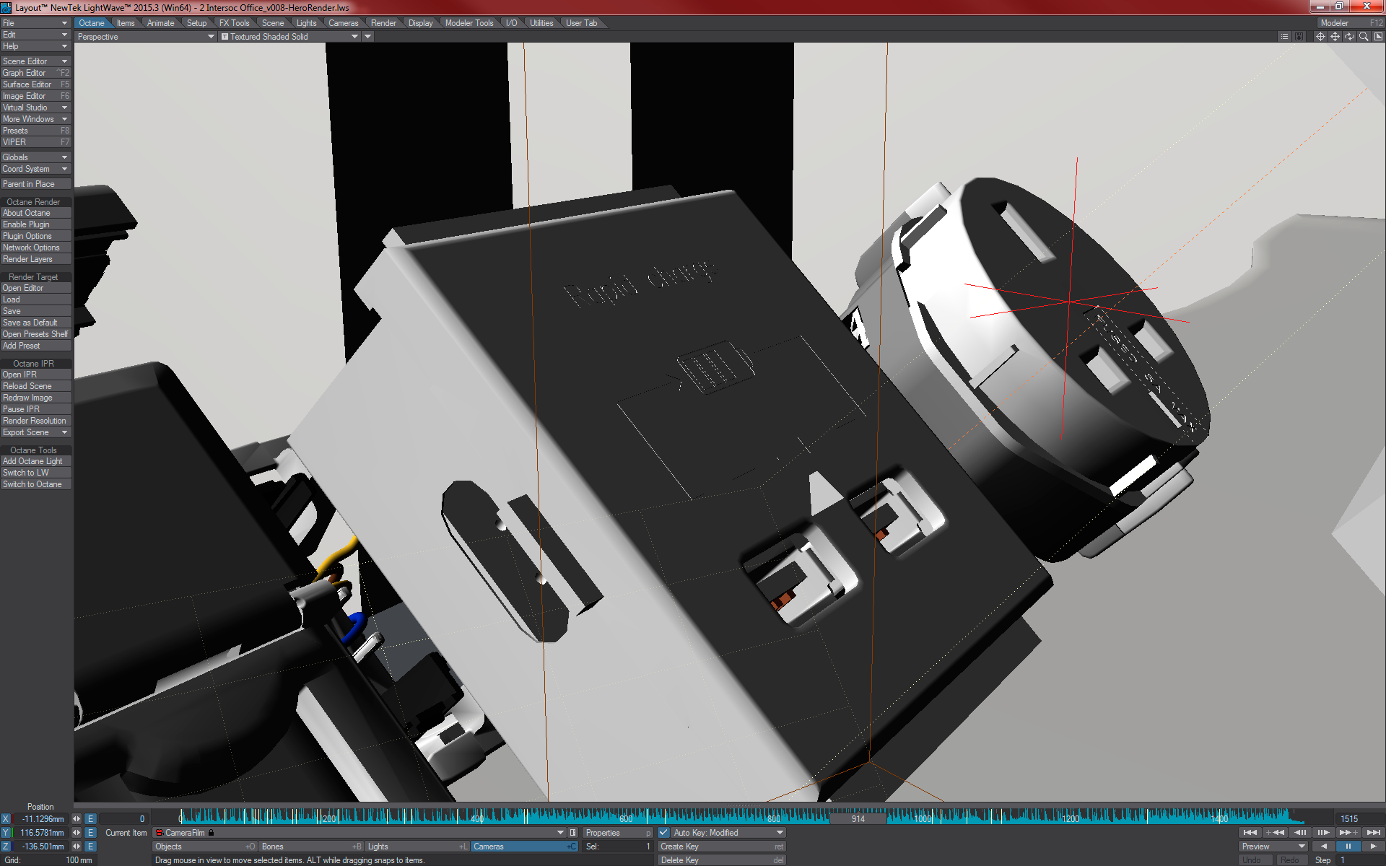Click the timeline frame slider at 914
This screenshot has height=866, width=1386.
[x=858, y=819]
